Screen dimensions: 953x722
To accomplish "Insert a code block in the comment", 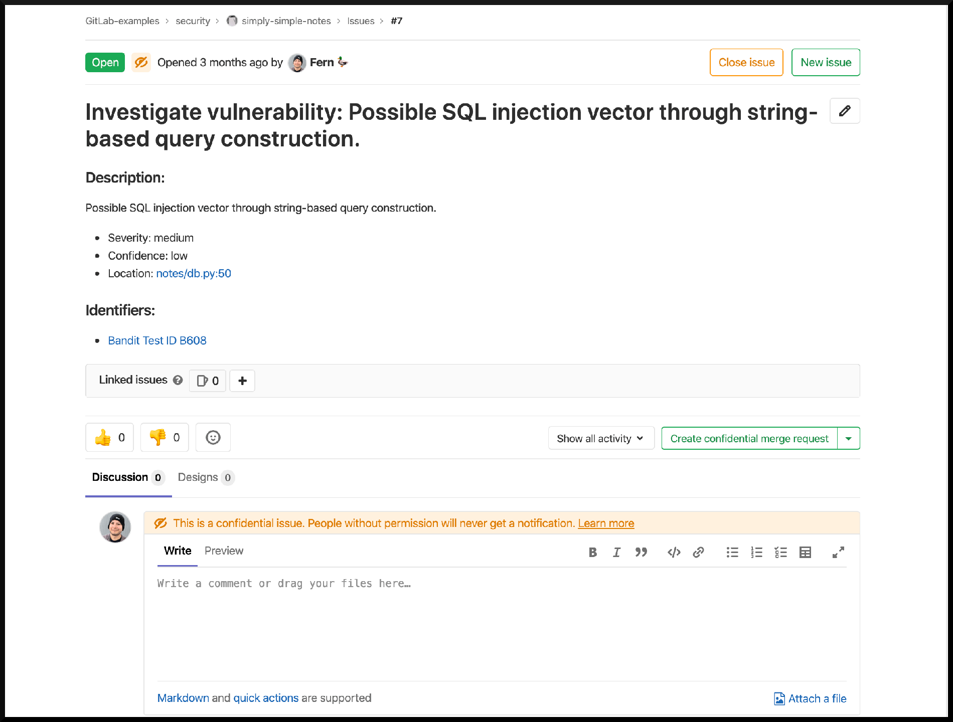I will click(x=674, y=552).
